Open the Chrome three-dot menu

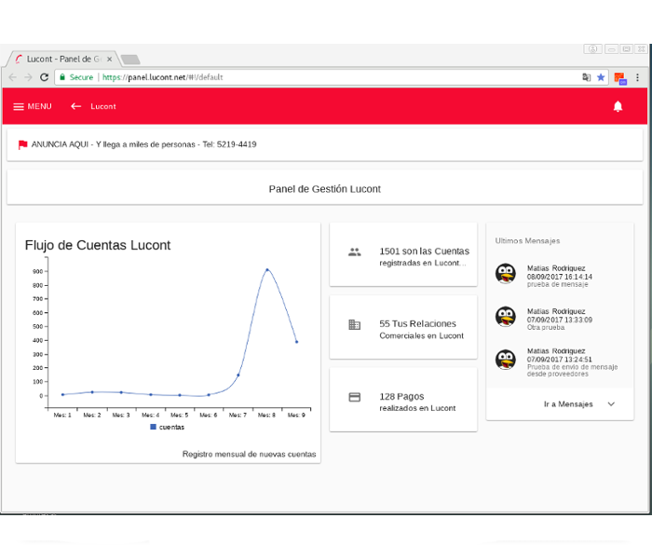[x=637, y=77]
